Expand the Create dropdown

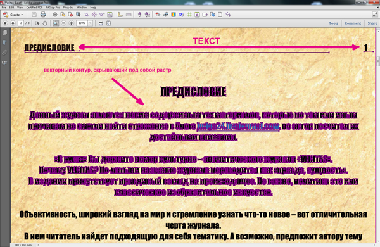click(x=13, y=15)
